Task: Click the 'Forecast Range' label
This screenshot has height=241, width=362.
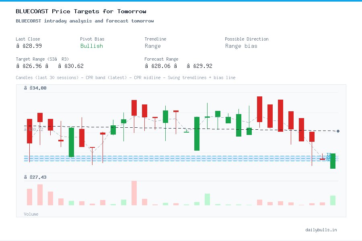Action: click(161, 59)
